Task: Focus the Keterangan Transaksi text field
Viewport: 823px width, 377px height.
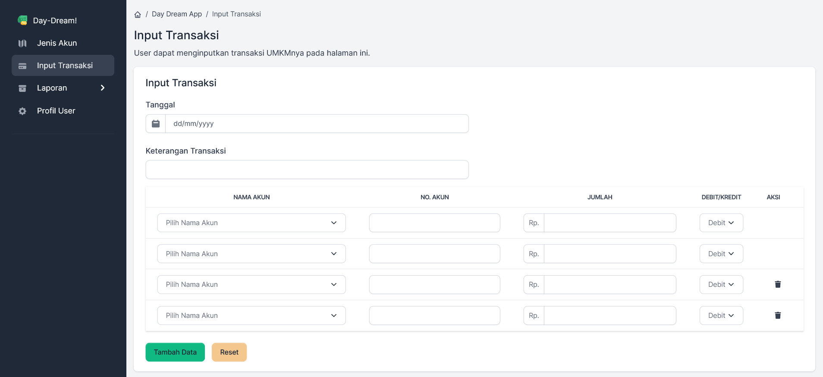Action: tap(307, 170)
